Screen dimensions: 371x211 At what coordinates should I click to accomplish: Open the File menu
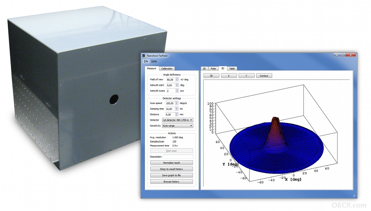[146, 61]
